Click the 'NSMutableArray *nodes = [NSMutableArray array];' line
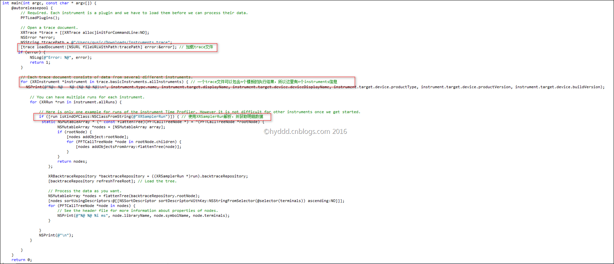The width and height of the screenshot is (614, 264). point(111,127)
